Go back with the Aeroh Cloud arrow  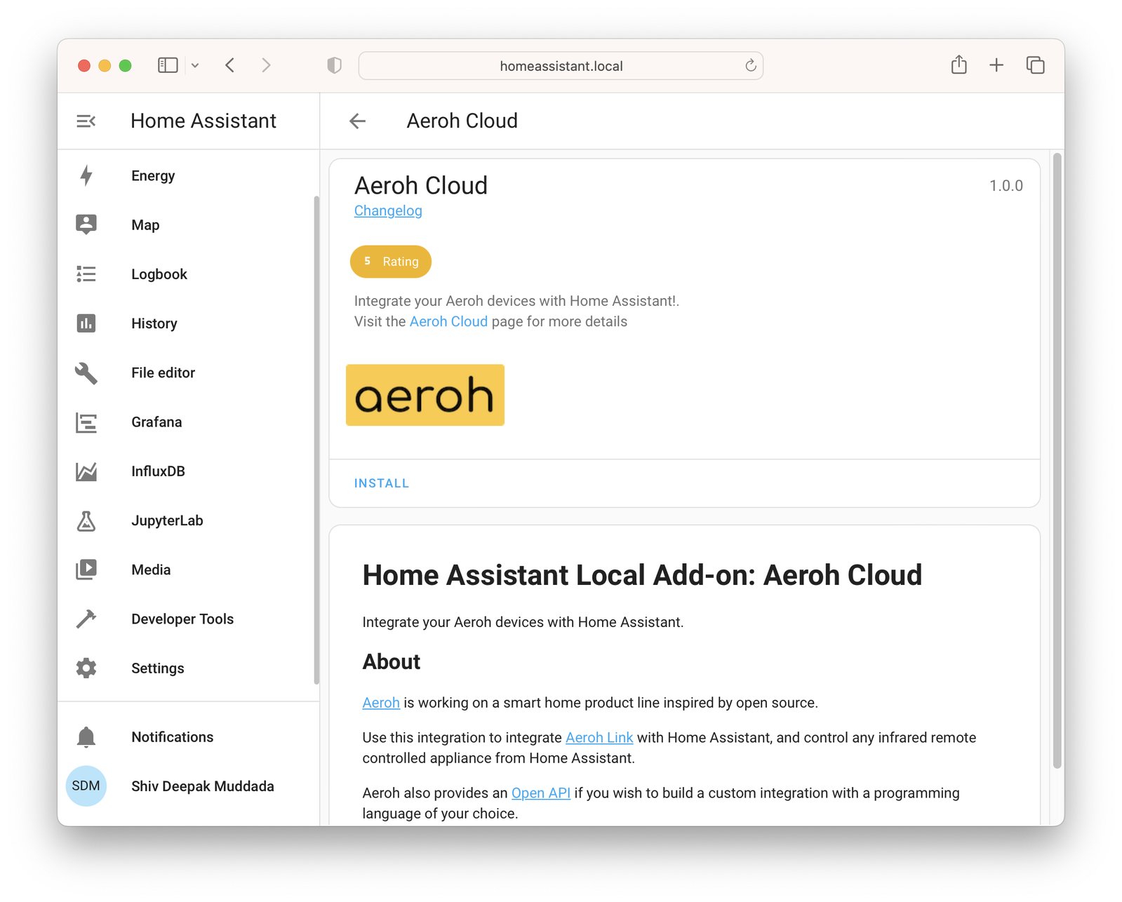click(x=357, y=121)
